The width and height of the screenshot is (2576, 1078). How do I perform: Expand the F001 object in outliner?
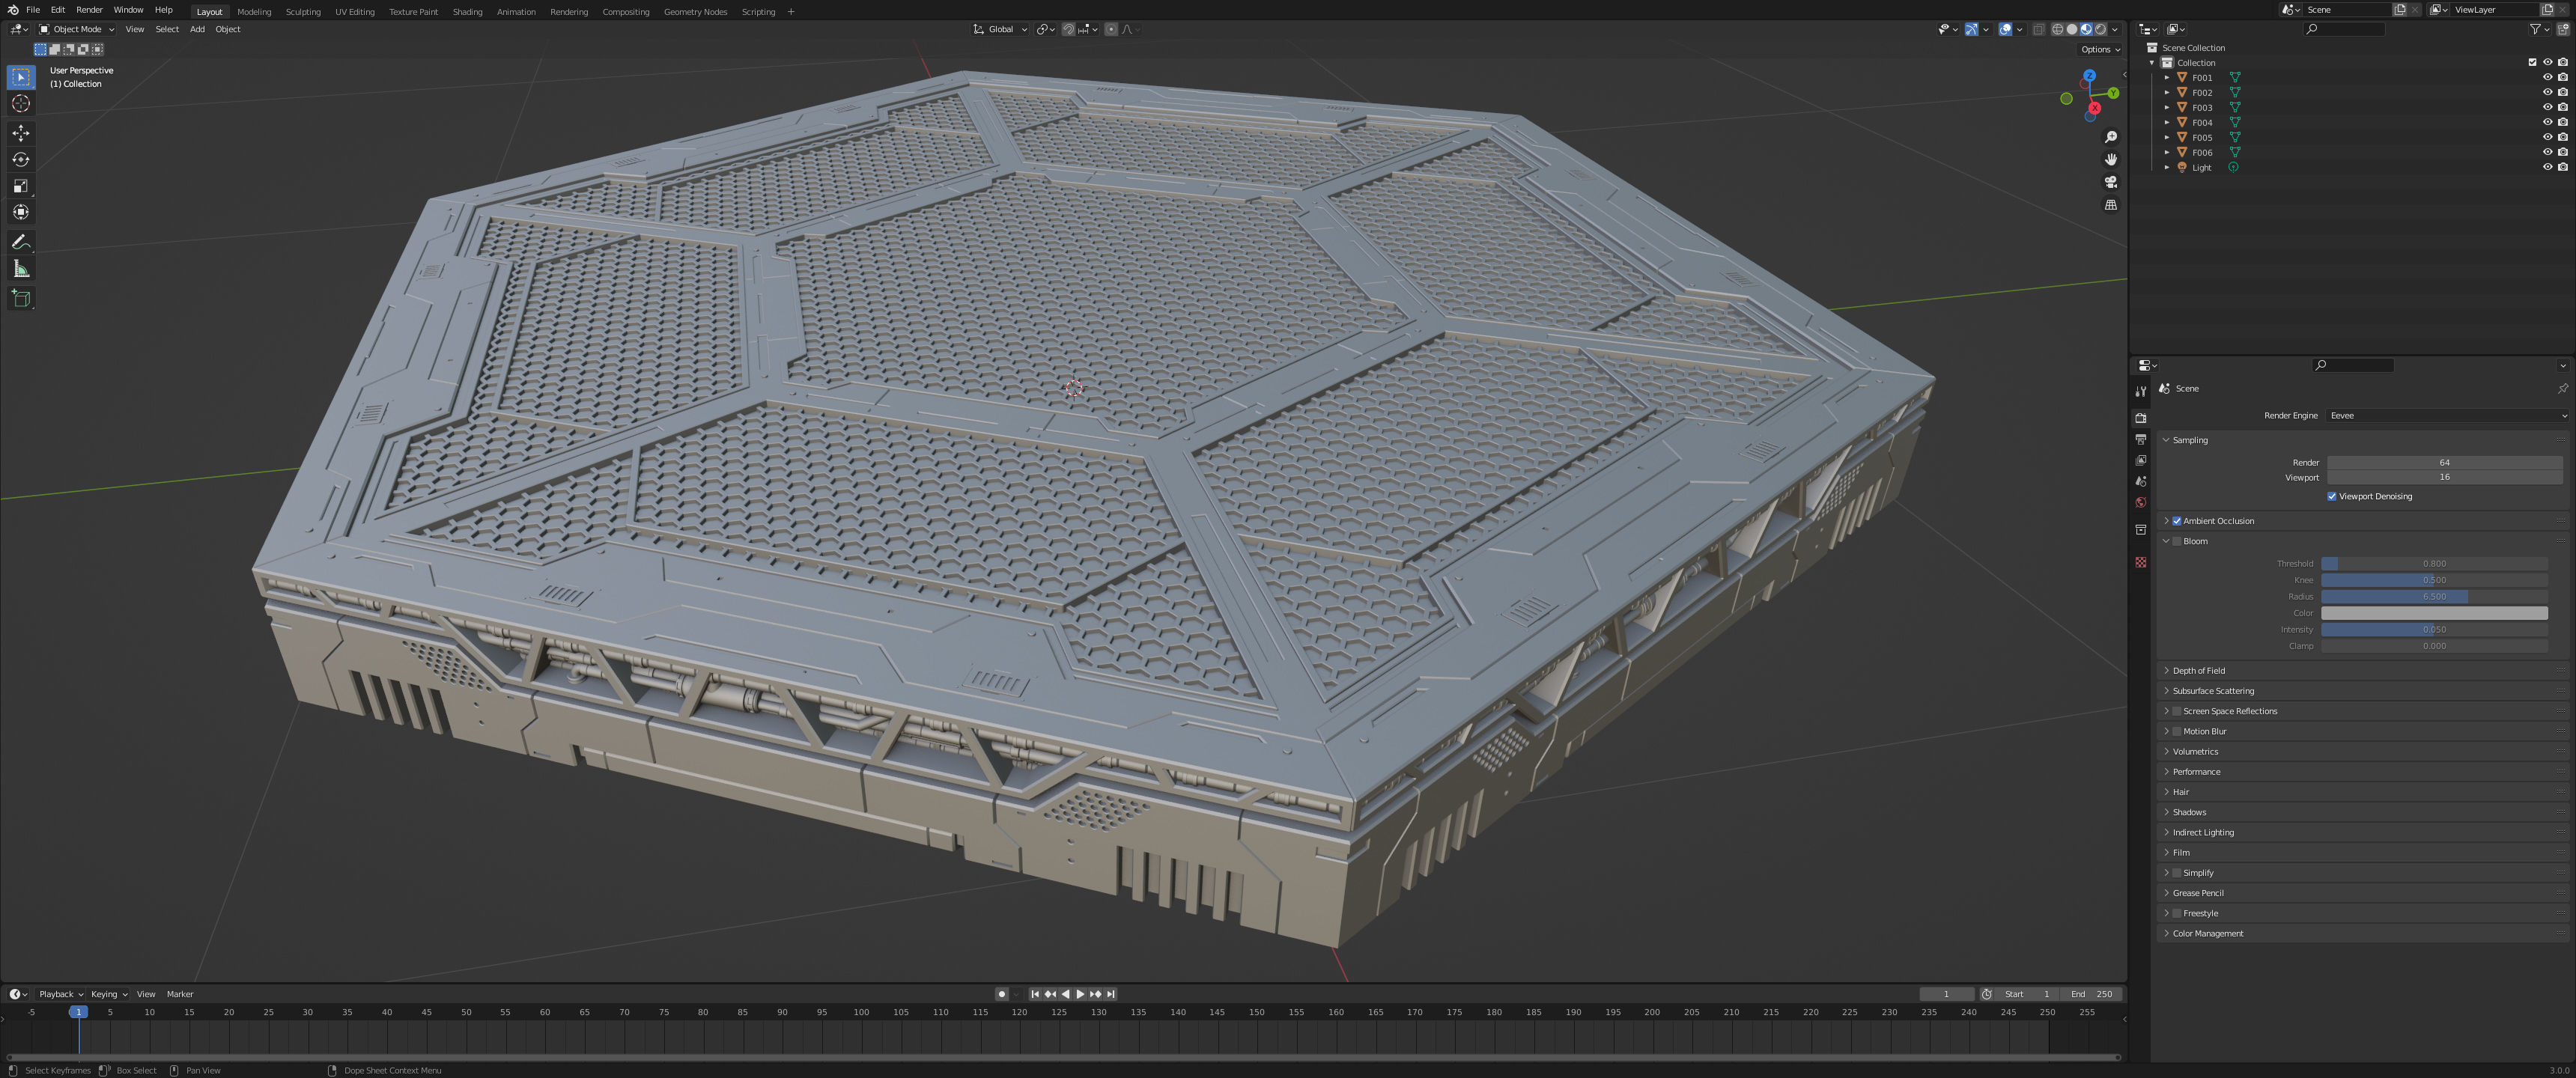click(2166, 77)
